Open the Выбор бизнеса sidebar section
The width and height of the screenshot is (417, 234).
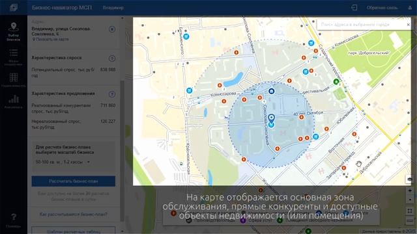pos(13,32)
